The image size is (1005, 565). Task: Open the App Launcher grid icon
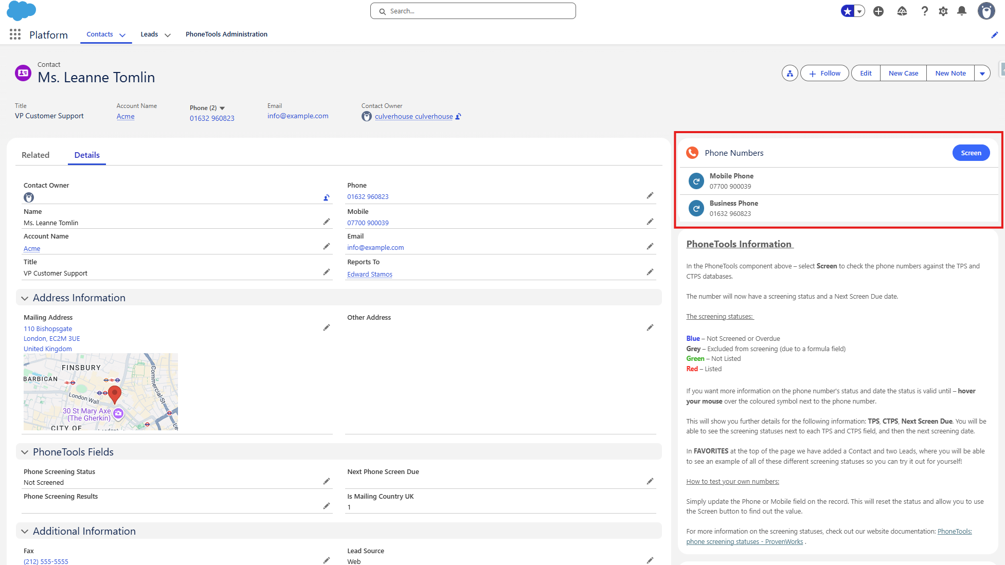click(x=15, y=34)
